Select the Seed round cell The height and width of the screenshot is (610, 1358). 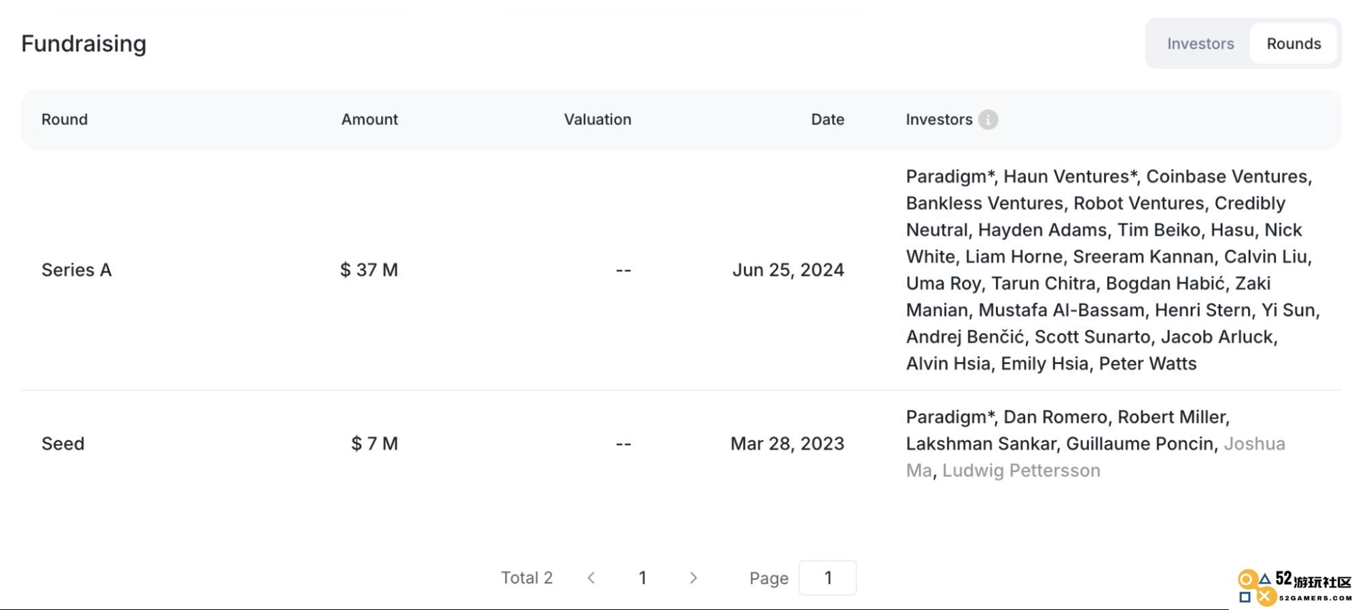[63, 444]
